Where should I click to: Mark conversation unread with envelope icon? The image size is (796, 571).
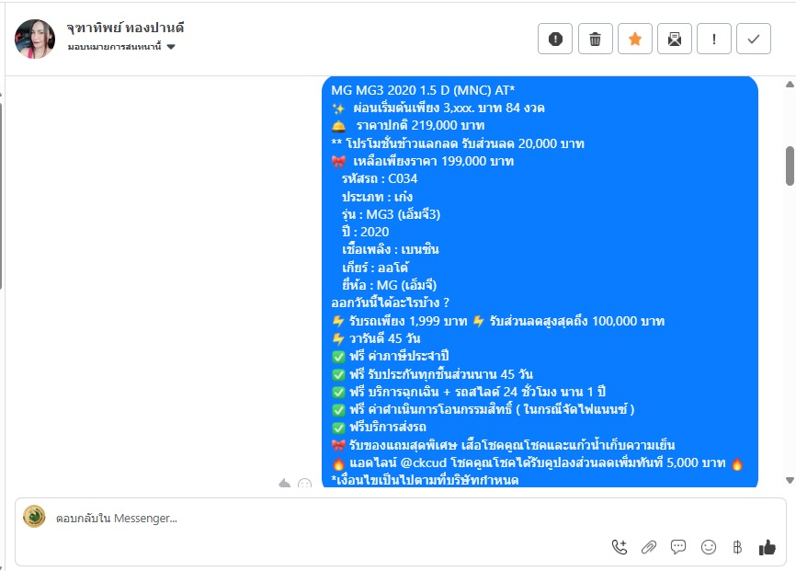(674, 39)
